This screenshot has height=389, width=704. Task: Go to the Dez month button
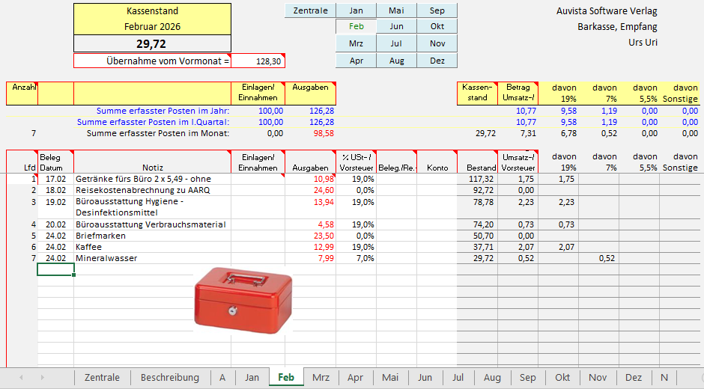[437, 61]
